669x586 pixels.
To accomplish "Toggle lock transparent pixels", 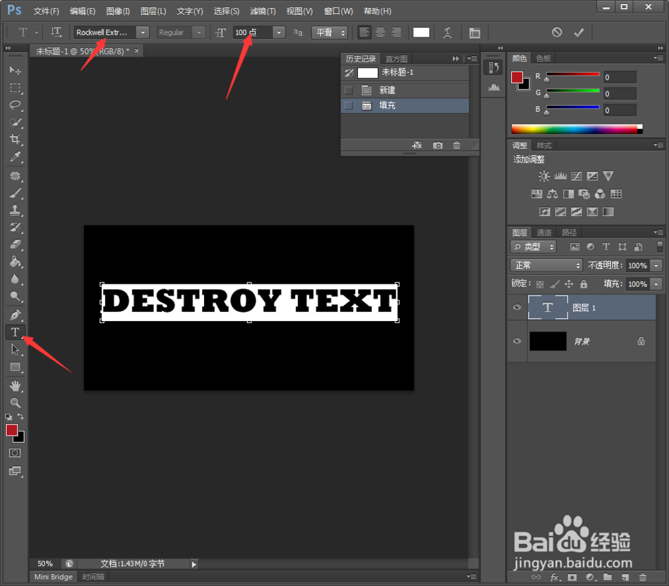I will (540, 284).
